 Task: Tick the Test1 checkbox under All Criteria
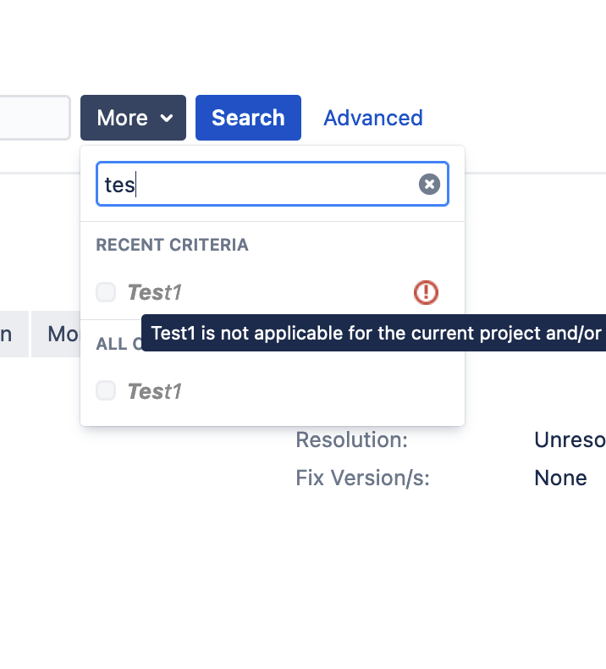[x=106, y=390]
